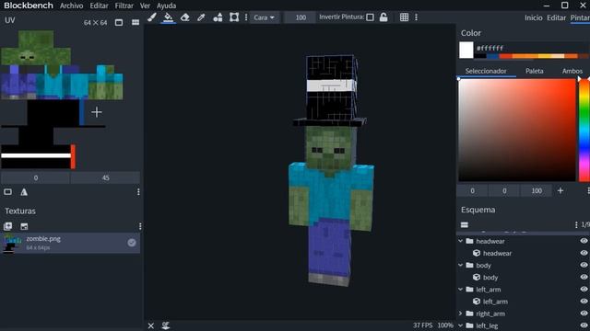
Task: Toggle left_leg group visibility
Action: coord(584,325)
